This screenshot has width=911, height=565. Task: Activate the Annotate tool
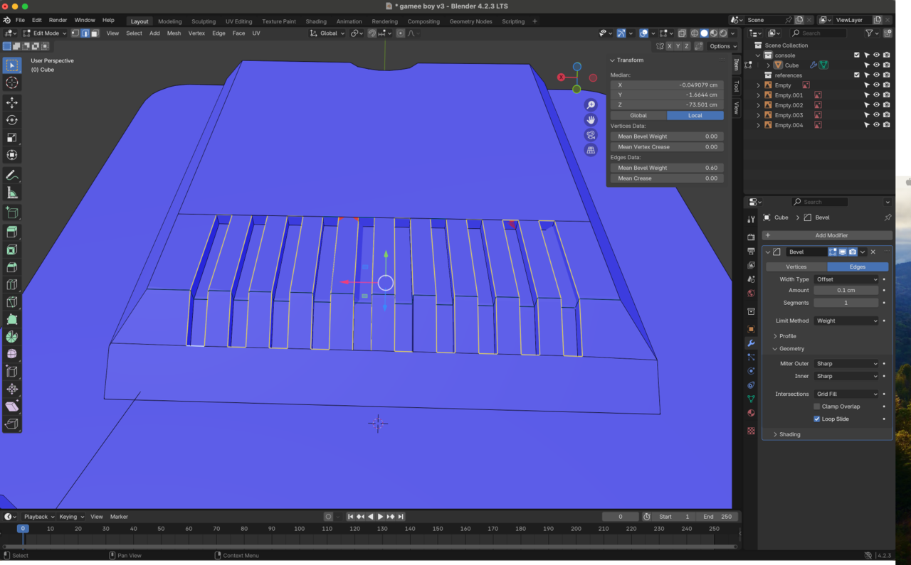12,176
